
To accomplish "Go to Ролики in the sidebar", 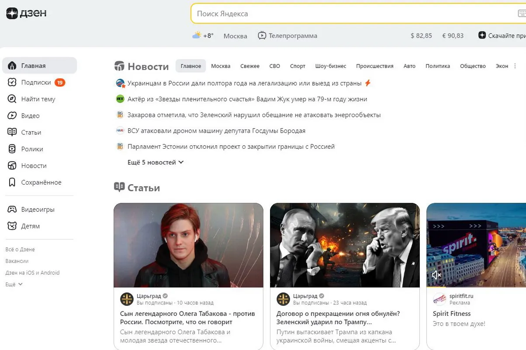I will tap(32, 149).
